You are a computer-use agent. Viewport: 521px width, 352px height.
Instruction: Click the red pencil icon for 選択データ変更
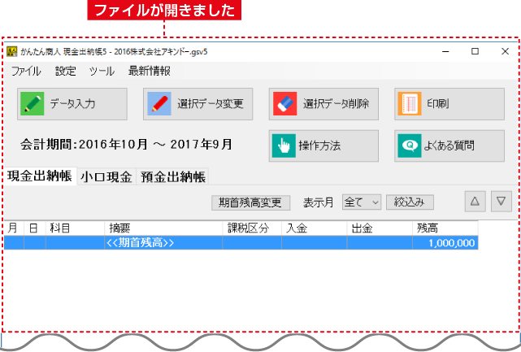(159, 104)
